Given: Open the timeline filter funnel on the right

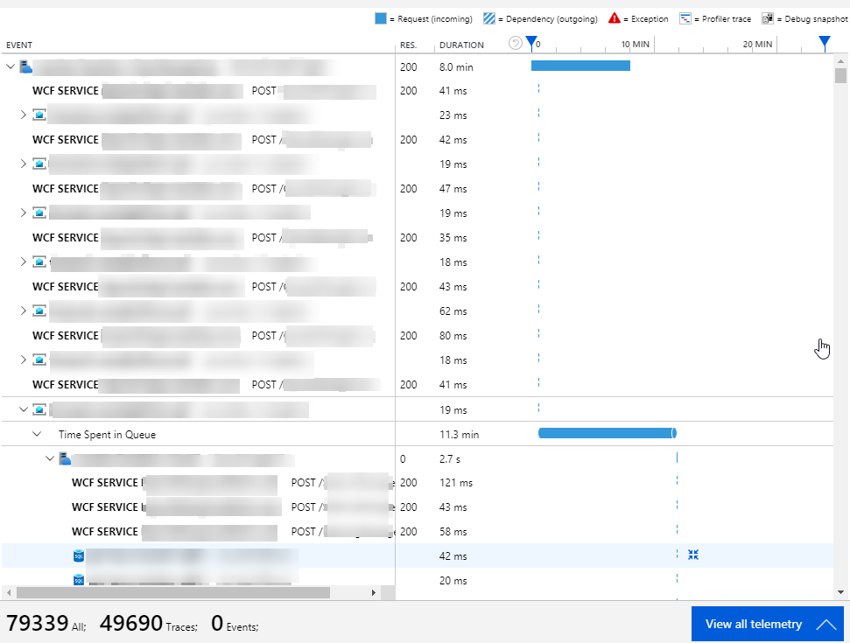Looking at the screenshot, I should 824,40.
